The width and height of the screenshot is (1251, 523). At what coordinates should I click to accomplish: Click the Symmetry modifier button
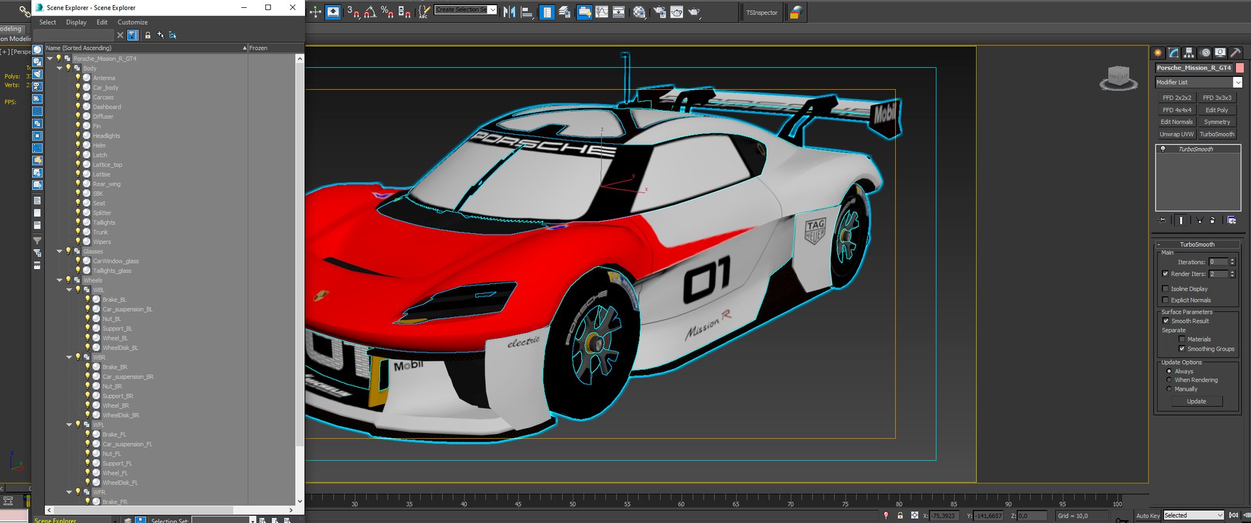click(1216, 122)
